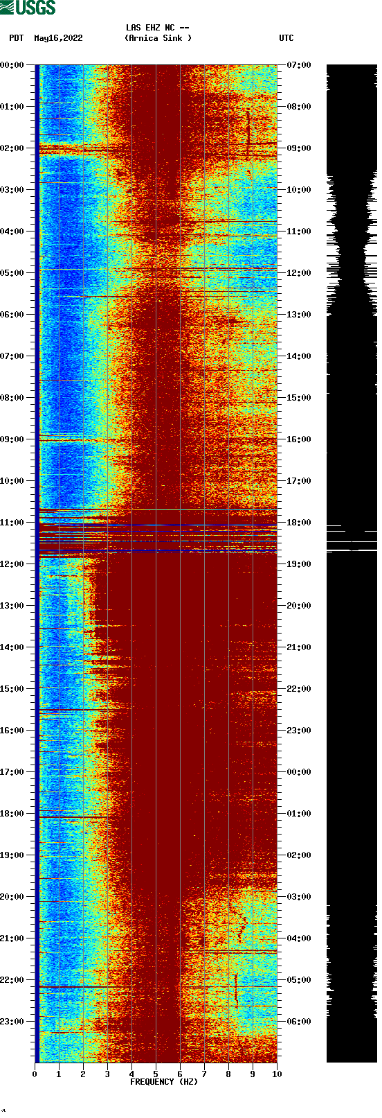Click the white spike in the amplitude trace near 18:30 UTC
Image resolution: width=382 pixels, height=1118 pixels.
coord(352,541)
